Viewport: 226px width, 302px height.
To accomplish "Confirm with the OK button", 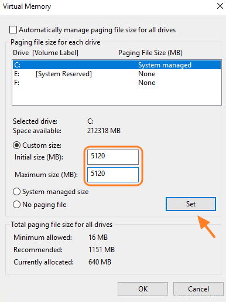I will point(143,289).
